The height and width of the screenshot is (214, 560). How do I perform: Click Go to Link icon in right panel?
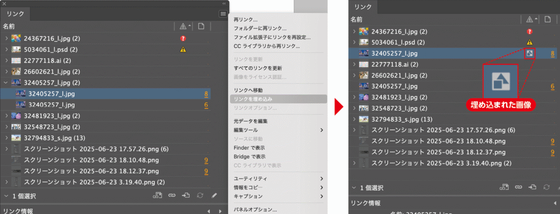point(533,187)
